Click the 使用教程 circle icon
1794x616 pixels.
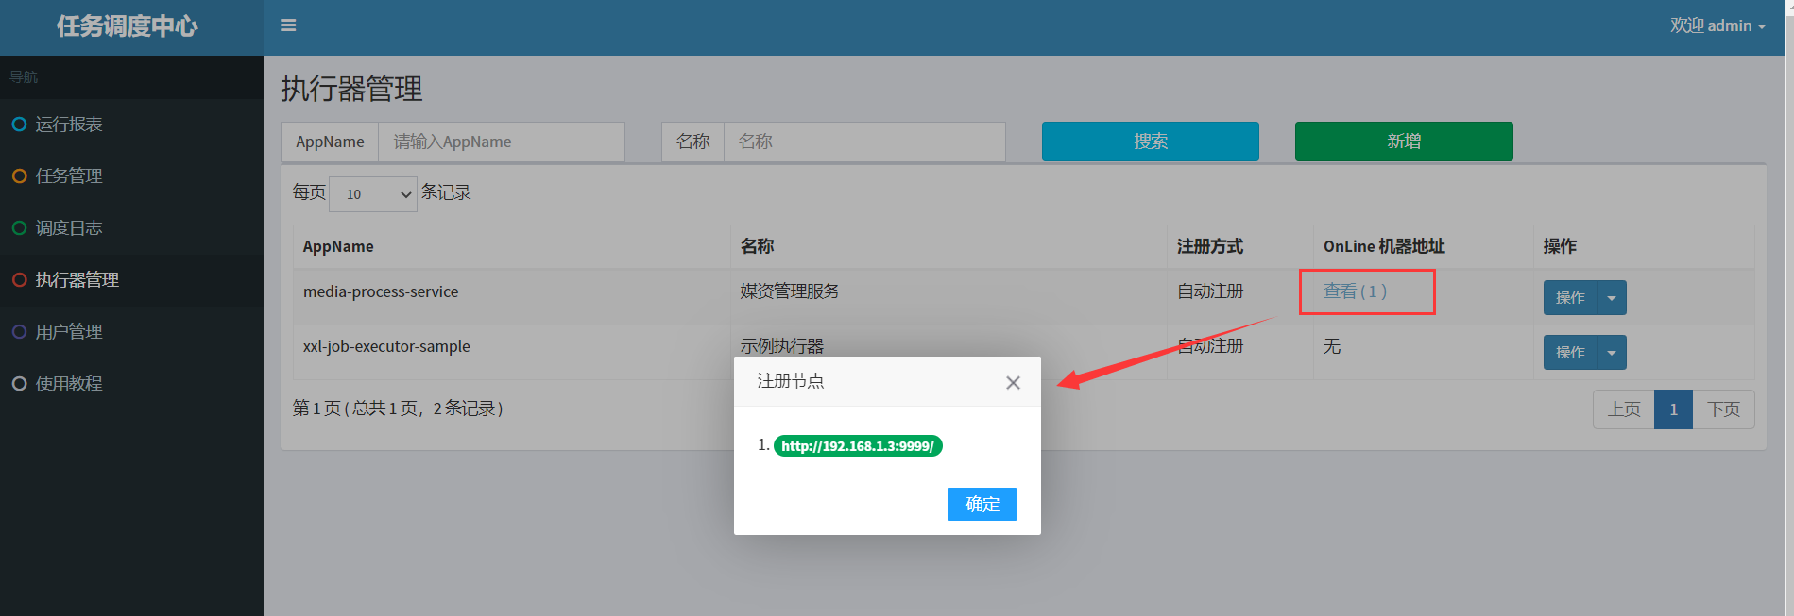coord(19,384)
